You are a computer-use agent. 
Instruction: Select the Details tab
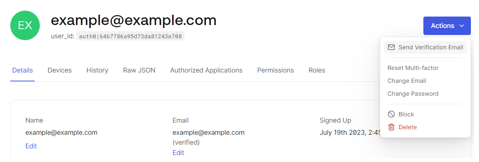click(x=22, y=70)
